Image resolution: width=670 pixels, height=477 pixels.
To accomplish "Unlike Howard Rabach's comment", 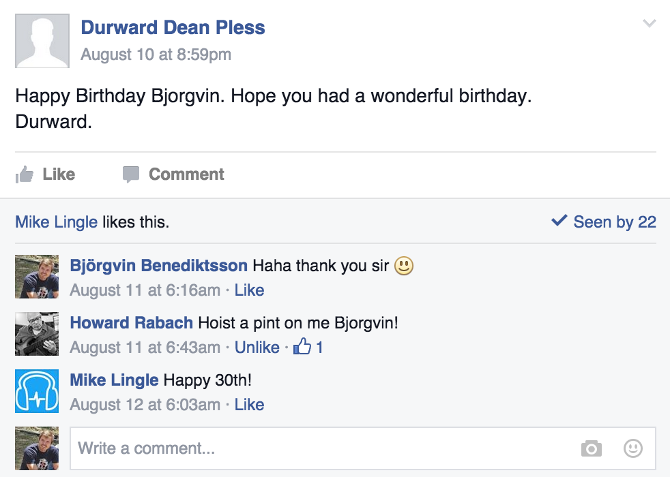I will point(257,348).
